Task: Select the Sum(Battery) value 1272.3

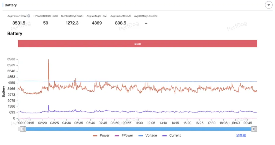Action: (72, 23)
